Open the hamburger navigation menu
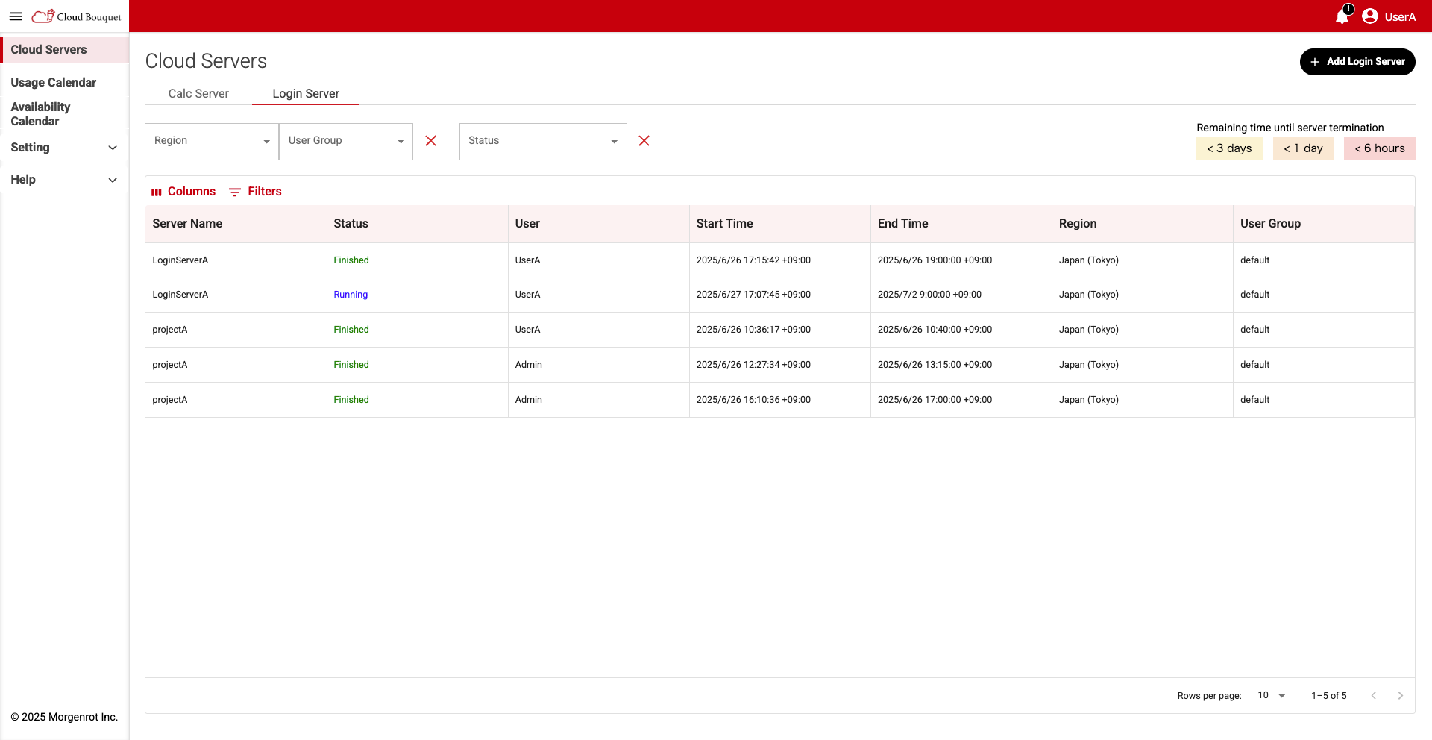Screen dimensions: 1432x740 16,16
